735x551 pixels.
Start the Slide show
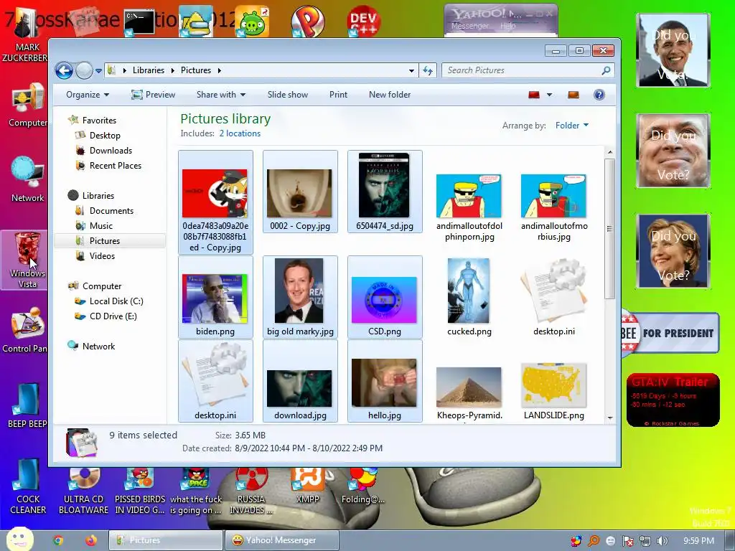coord(287,95)
